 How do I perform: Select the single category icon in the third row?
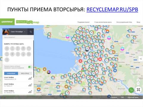(7, 60)
